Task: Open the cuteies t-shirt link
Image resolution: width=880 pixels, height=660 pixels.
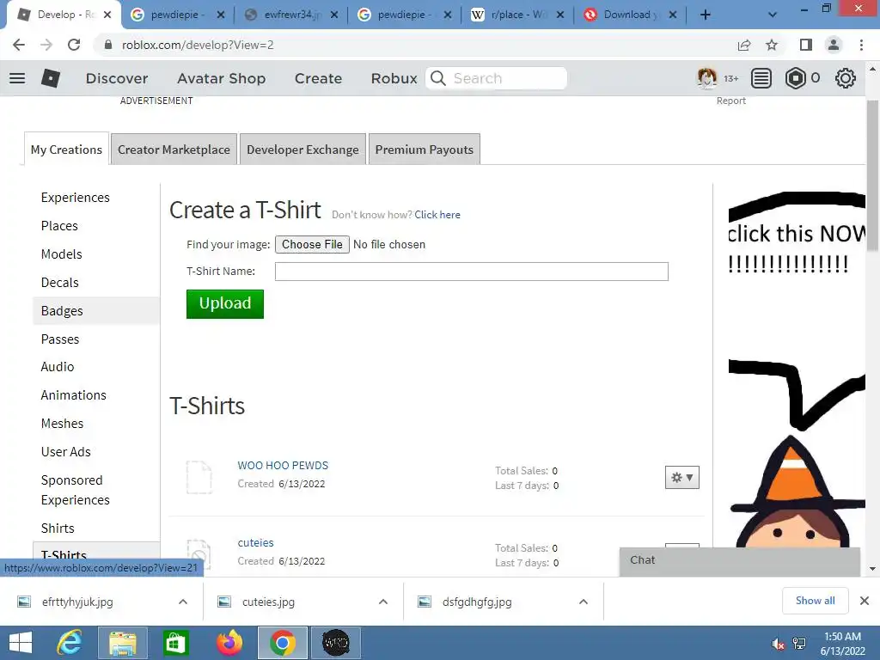Action: coord(255,543)
